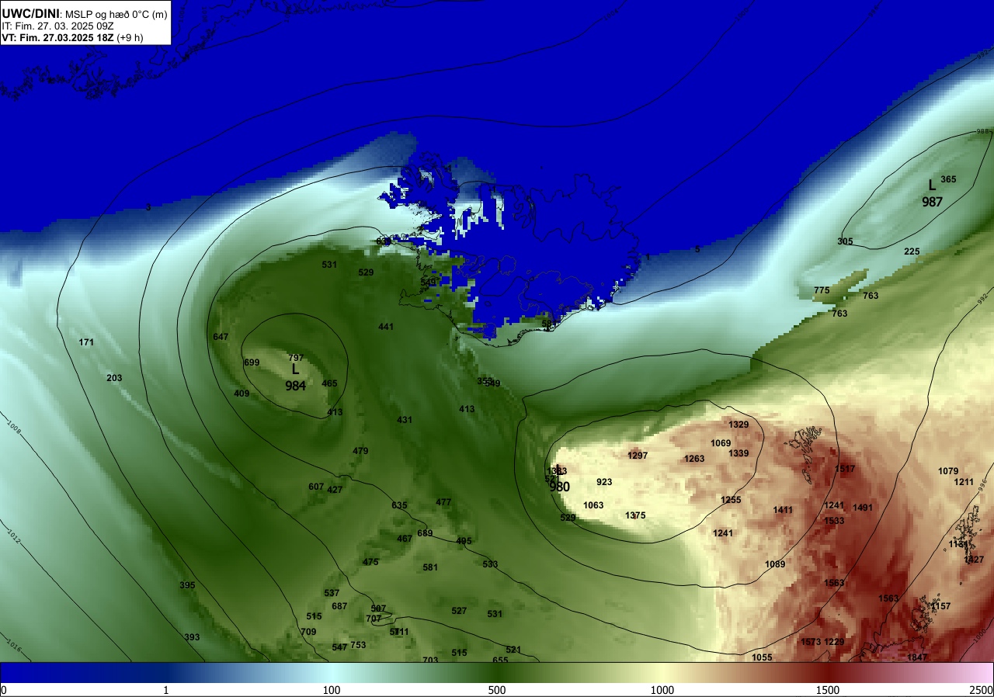Click the height value 1069
Screen dimensions: 994x697
pyautogui.click(x=721, y=443)
